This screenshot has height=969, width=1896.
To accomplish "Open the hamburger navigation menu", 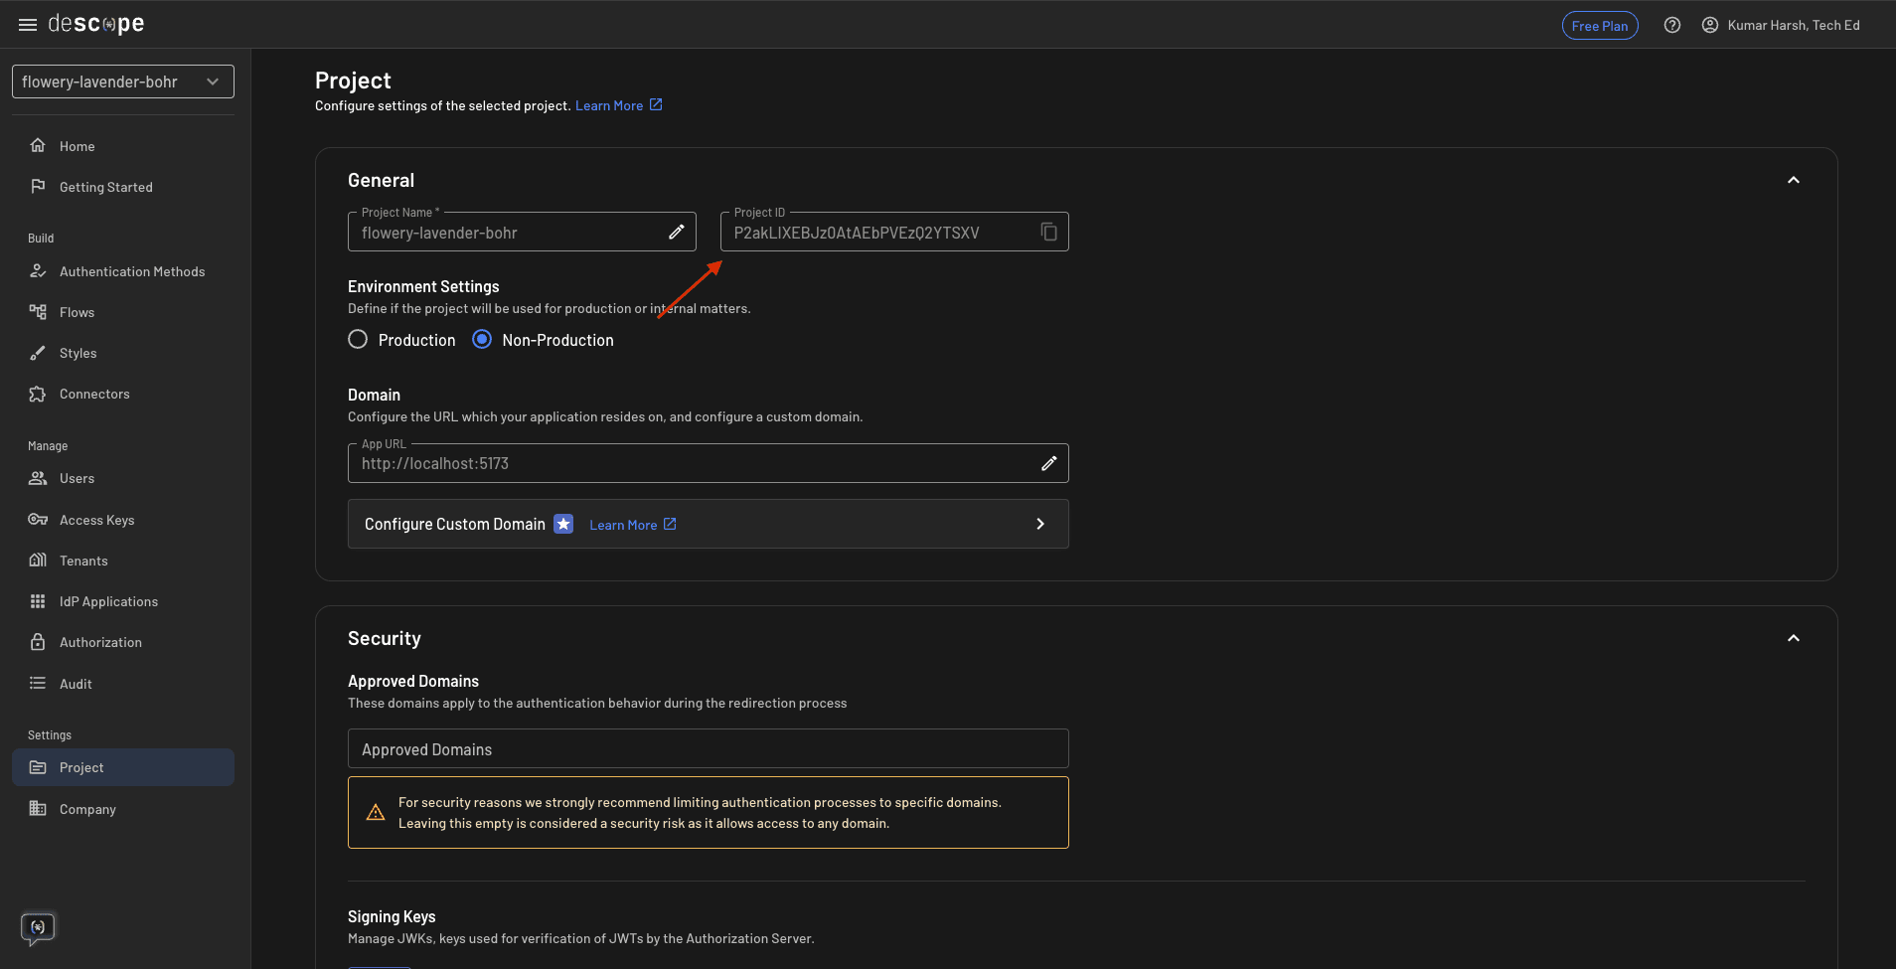I will pyautogui.click(x=27, y=24).
